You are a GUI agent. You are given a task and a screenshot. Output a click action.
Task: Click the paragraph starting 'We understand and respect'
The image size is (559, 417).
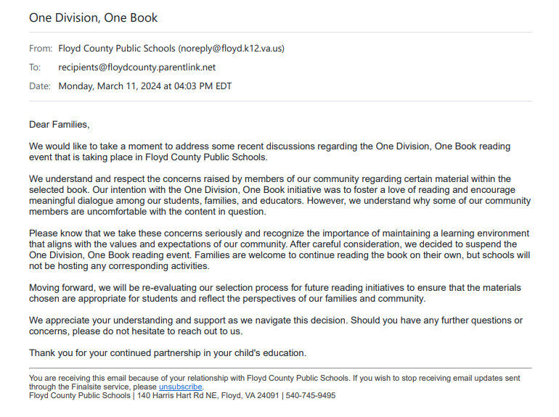(279, 195)
